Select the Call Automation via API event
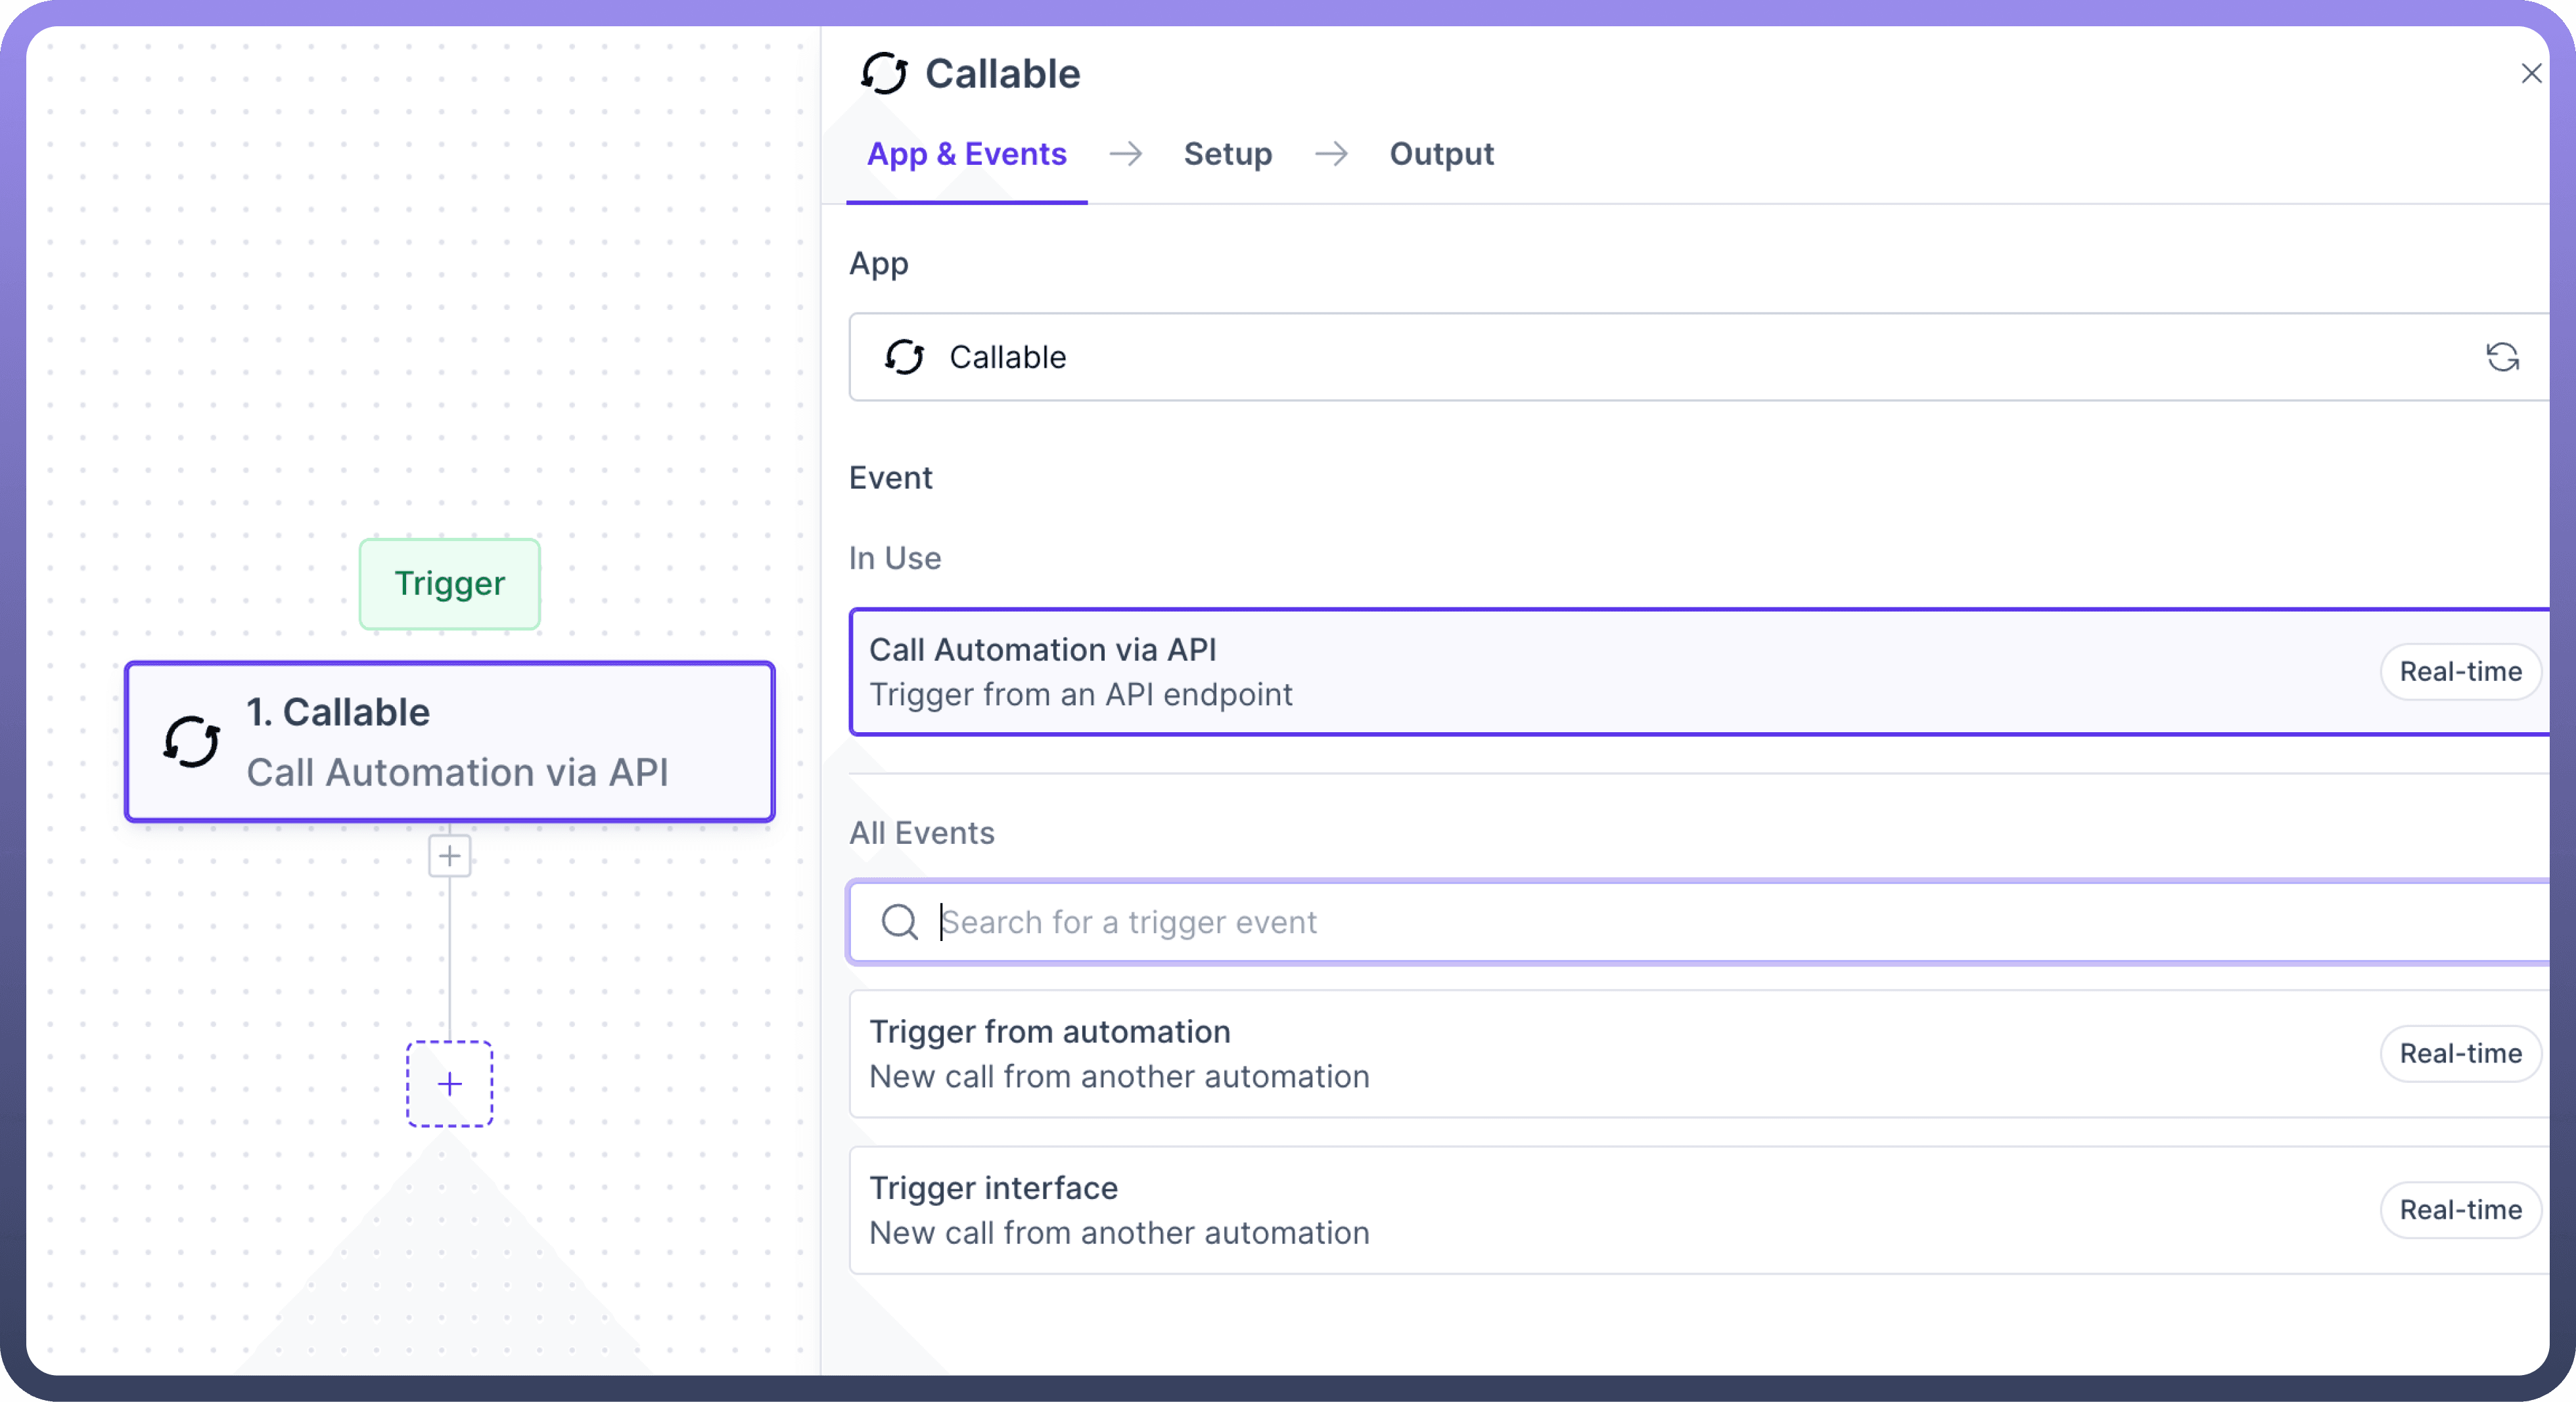2576x1402 pixels. (x=1500, y=672)
